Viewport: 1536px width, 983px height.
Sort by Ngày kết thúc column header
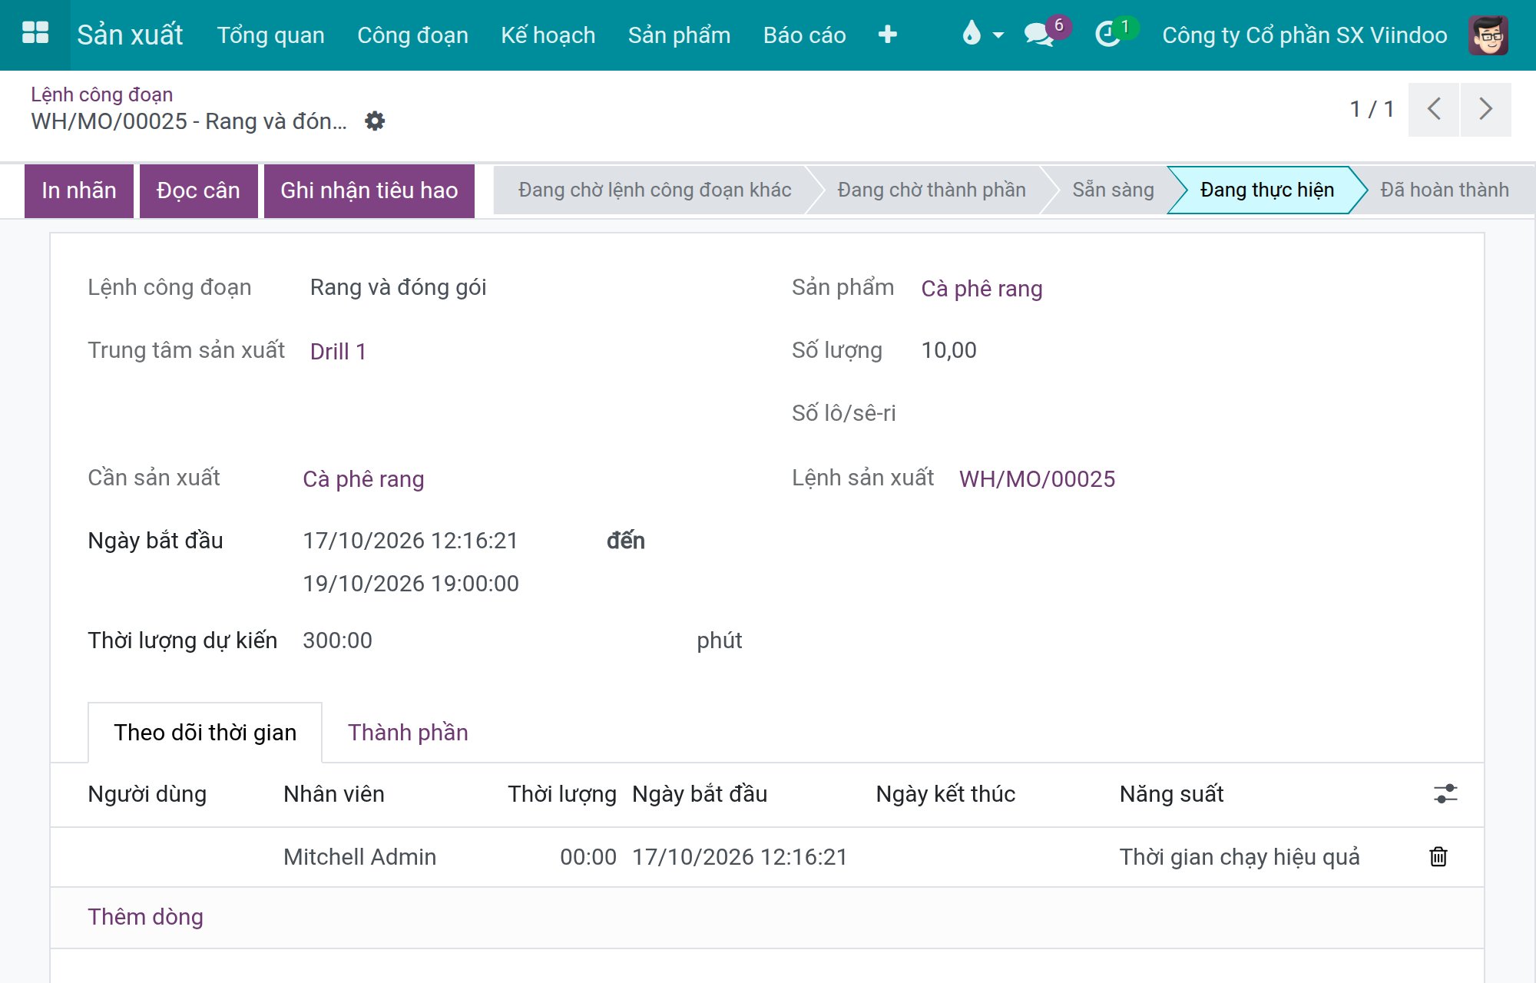[945, 793]
